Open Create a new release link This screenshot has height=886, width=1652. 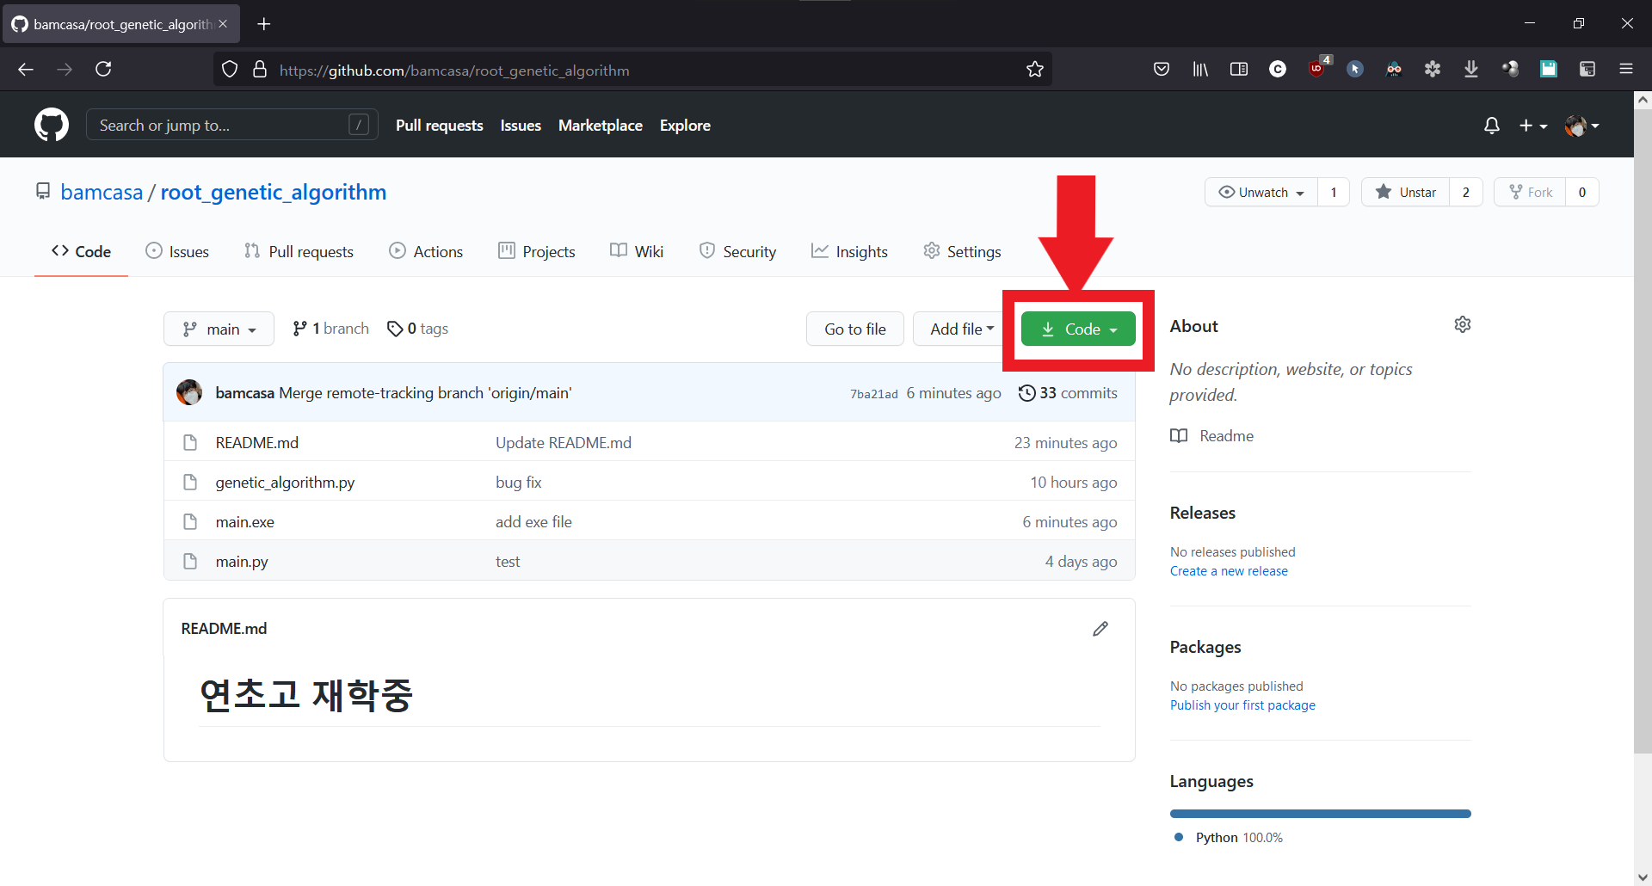point(1229,571)
